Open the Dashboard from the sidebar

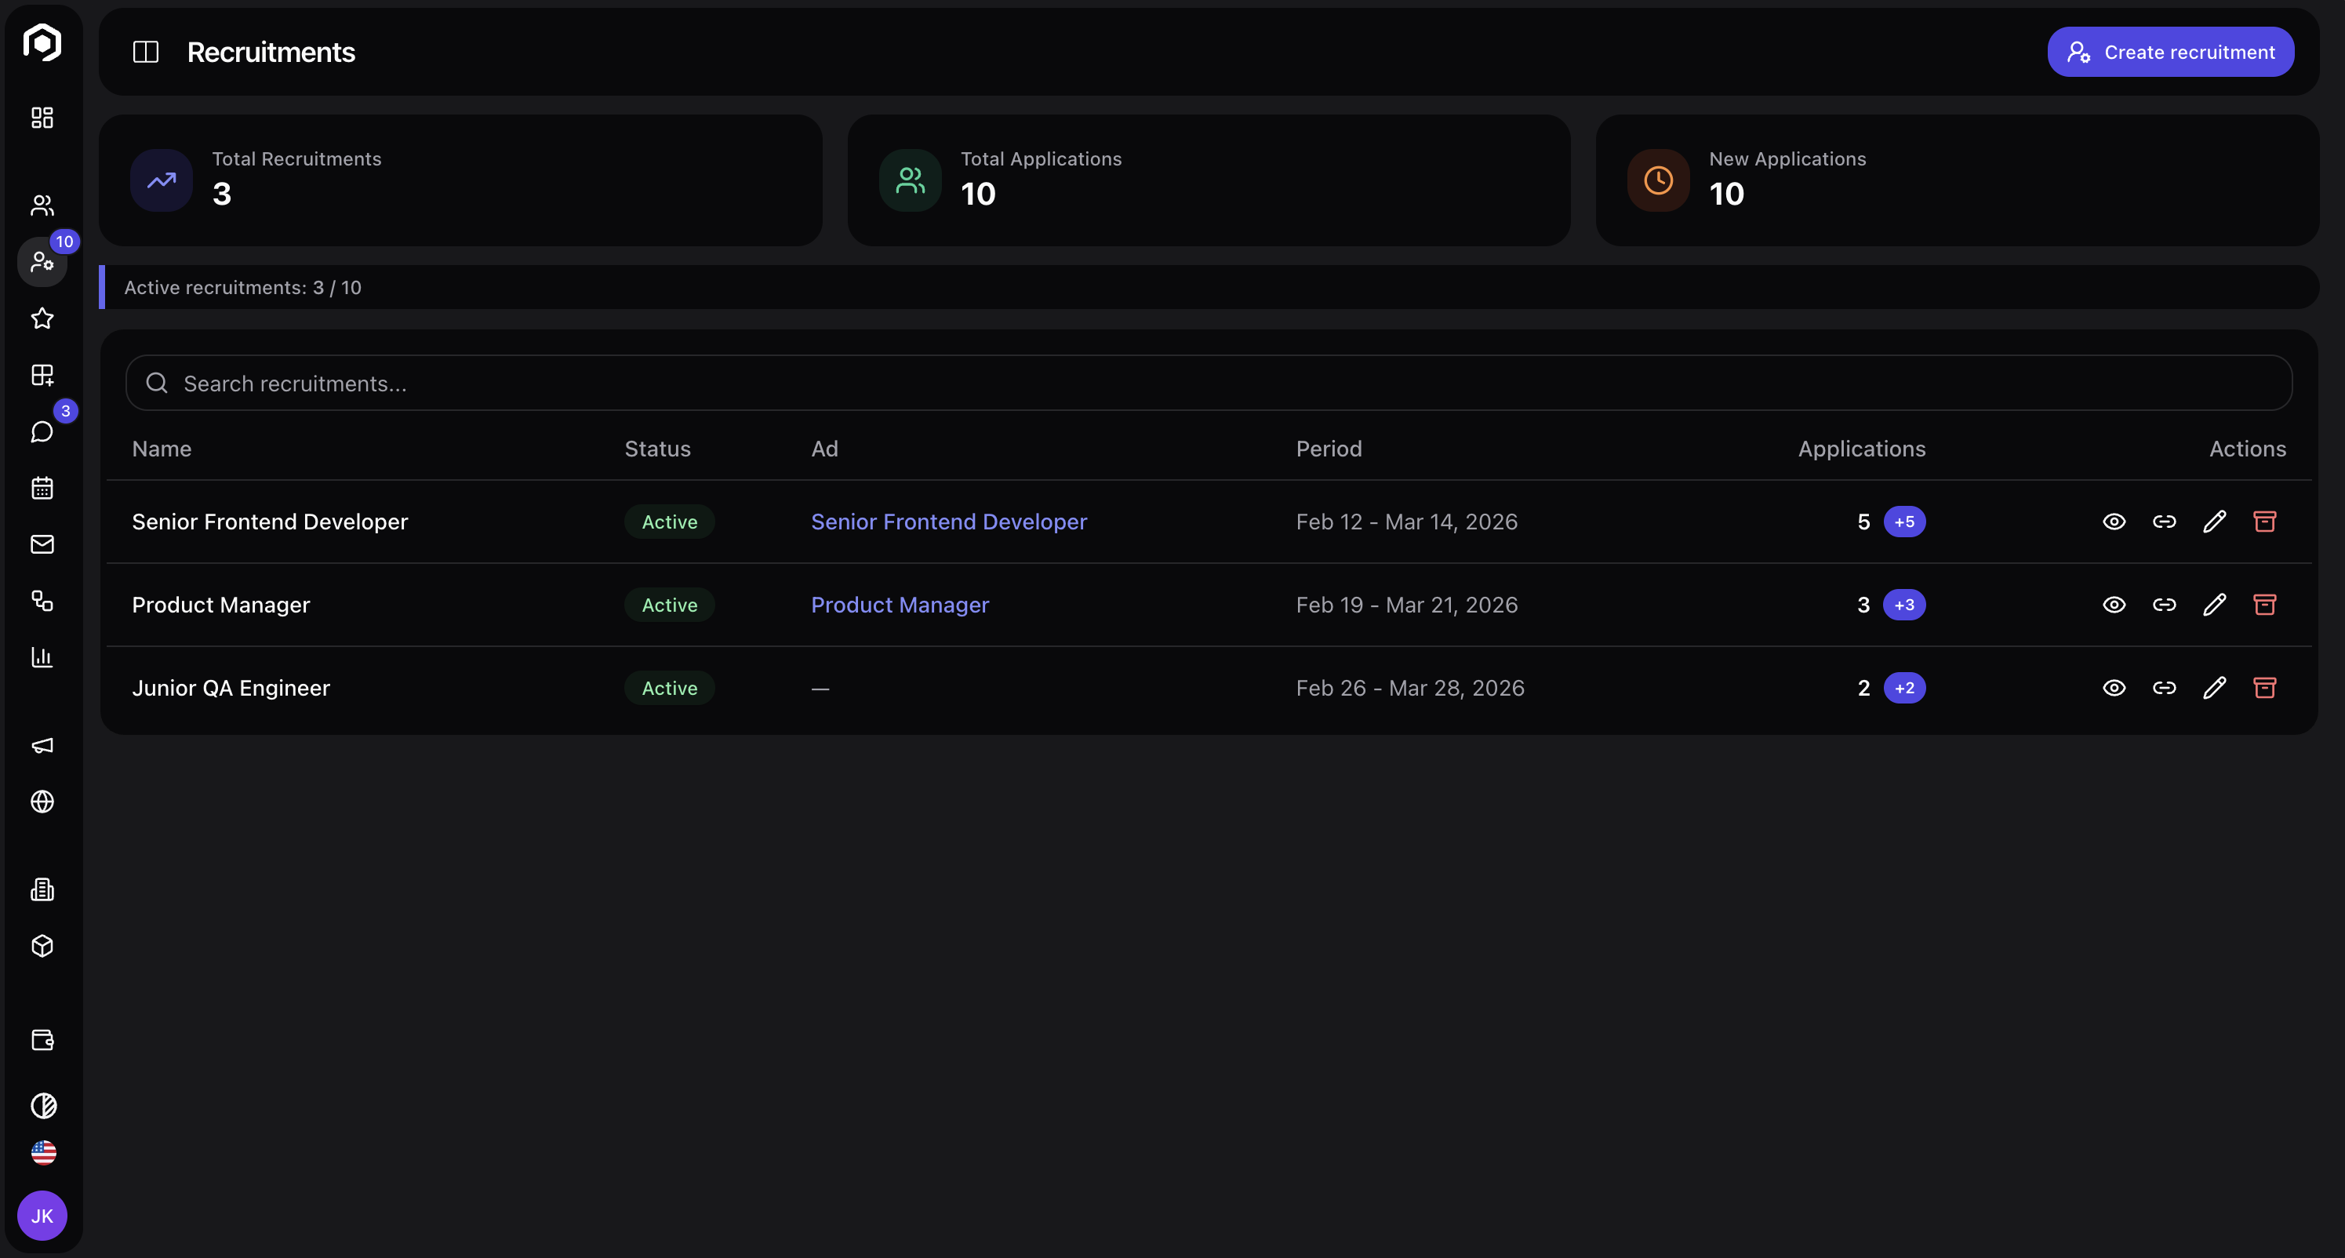point(42,118)
